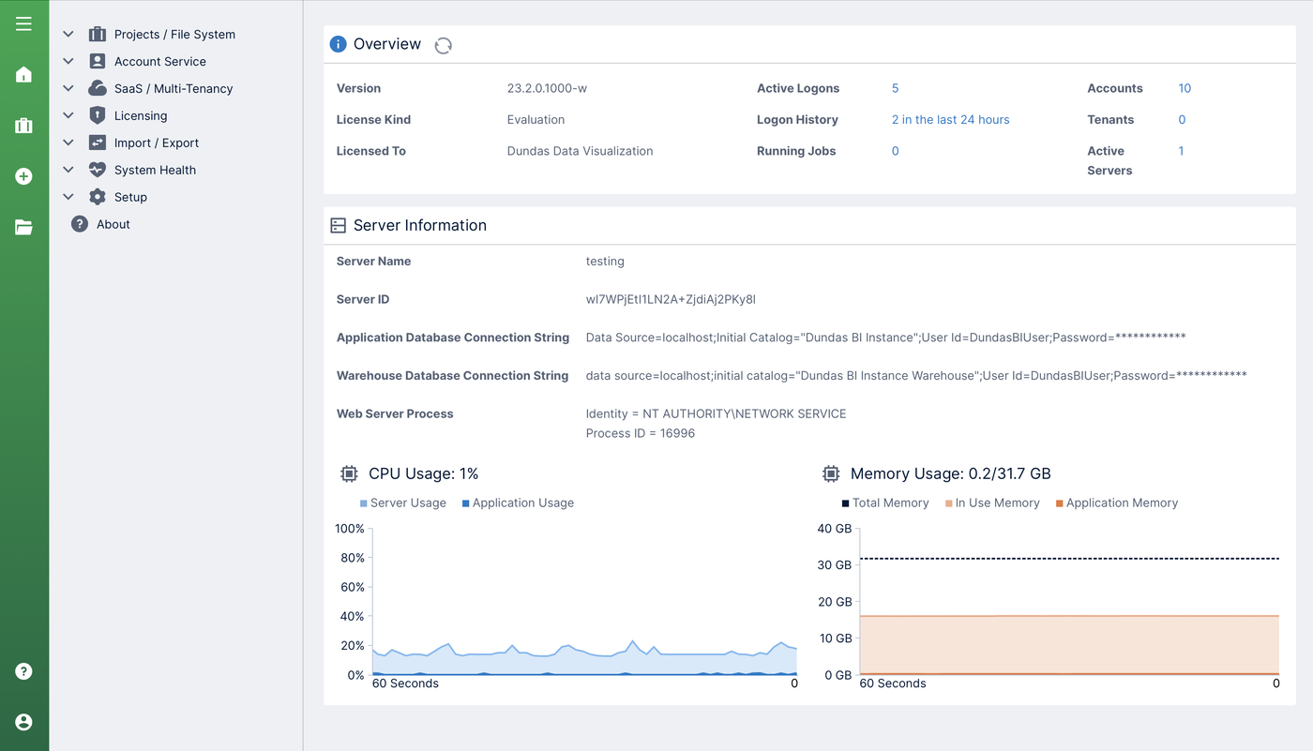Open Tenants count link
This screenshot has width=1313, height=751.
(1182, 120)
